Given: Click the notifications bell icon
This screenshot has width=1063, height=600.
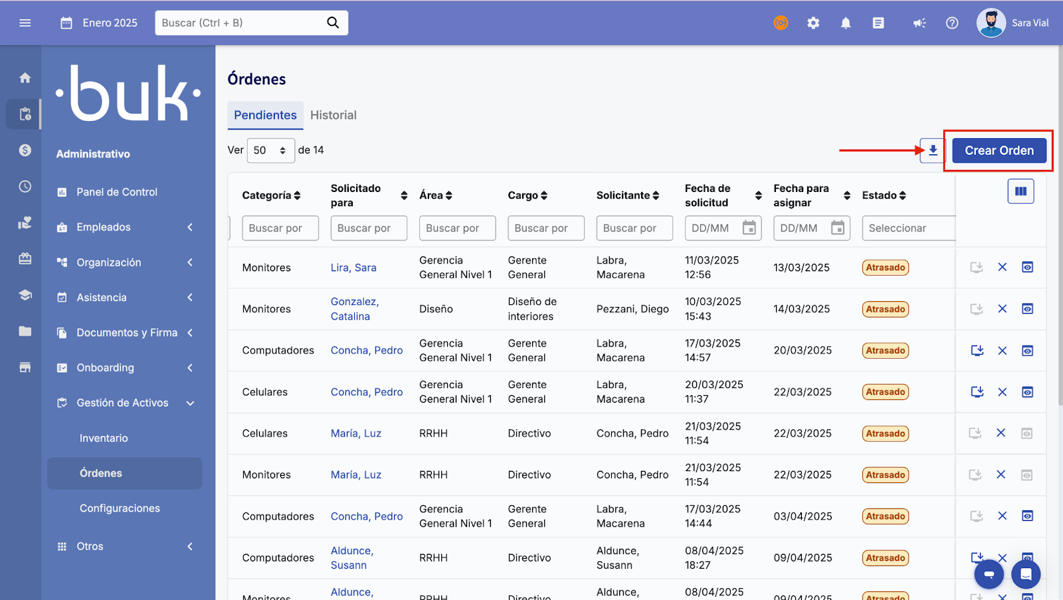Looking at the screenshot, I should pos(846,23).
